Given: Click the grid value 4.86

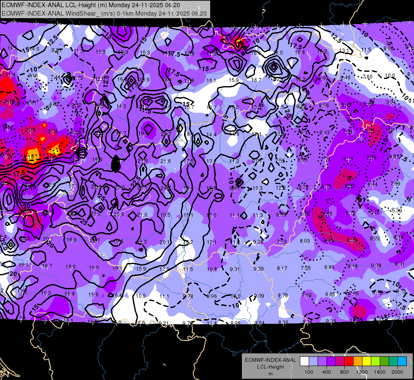Looking at the screenshot, I should [327, 213].
